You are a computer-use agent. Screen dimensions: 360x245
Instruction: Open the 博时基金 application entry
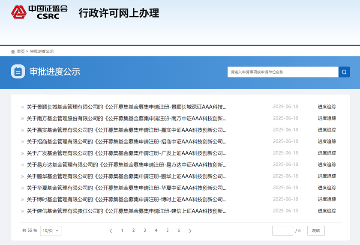coord(126,199)
